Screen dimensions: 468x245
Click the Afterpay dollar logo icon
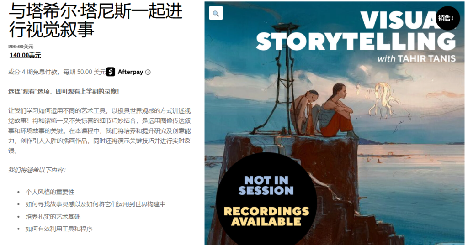[x=111, y=72]
